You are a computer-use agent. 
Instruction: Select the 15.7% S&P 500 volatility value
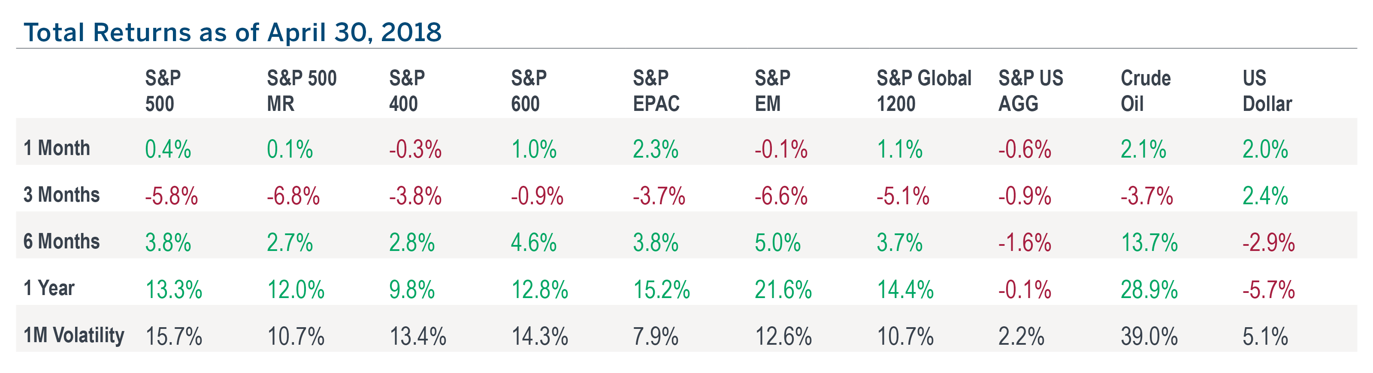pos(174,337)
